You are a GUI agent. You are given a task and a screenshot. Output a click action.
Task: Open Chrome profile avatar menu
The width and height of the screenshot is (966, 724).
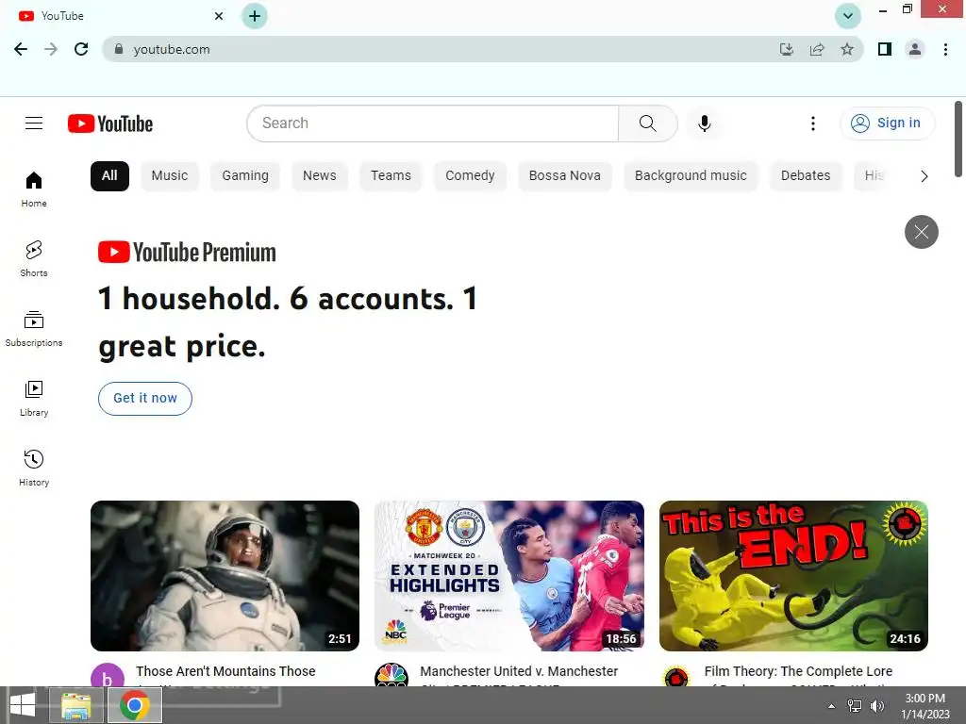(x=915, y=49)
